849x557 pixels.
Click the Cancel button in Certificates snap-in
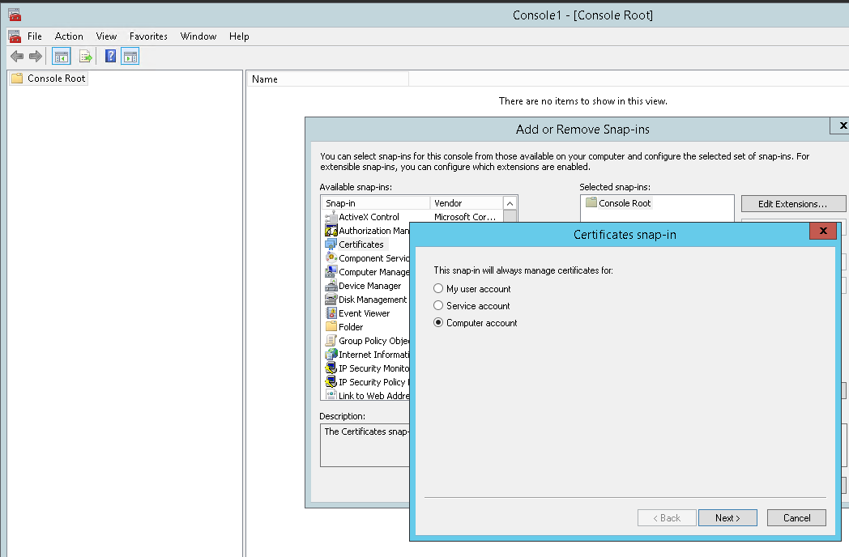[796, 518]
